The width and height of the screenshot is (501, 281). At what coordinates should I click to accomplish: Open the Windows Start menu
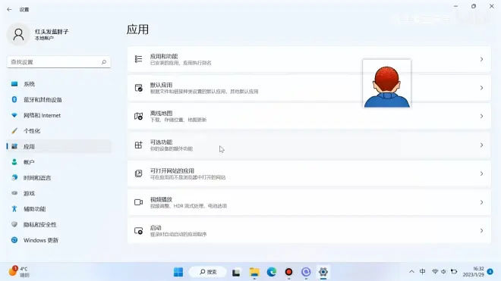(x=178, y=272)
